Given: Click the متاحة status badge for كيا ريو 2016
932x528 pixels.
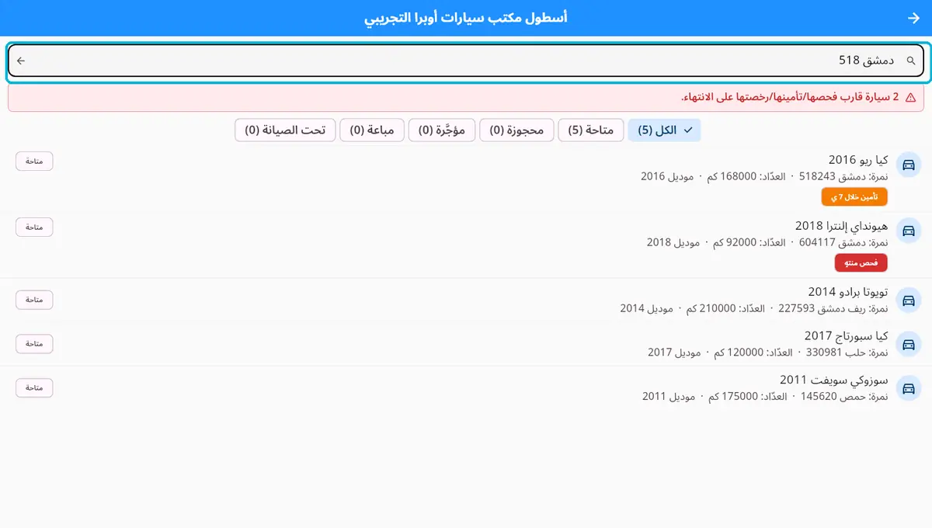Looking at the screenshot, I should click(x=34, y=161).
